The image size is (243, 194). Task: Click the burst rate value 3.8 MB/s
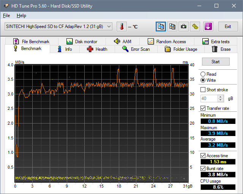pyautogui.click(x=218, y=175)
